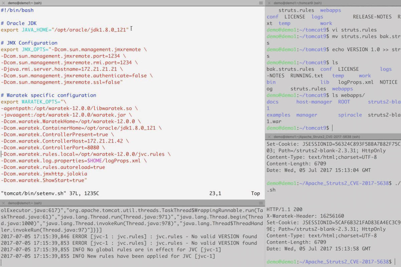The image size is (401, 267).
Task: Click the ControllerPort=8080 line
Action: point(53,148)
